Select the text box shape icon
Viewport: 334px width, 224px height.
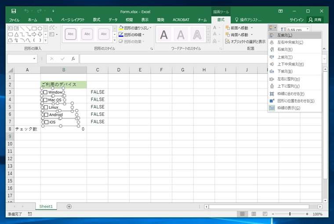pos(10,28)
